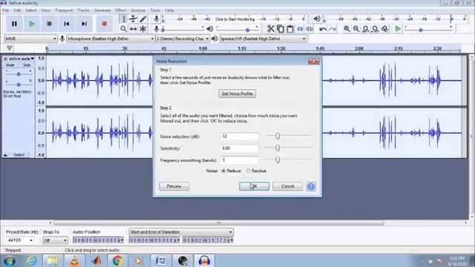Select the Envelope tool
This screenshot has height=267, width=475.
tap(133, 19)
